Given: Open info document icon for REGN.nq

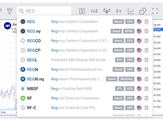Looking at the screenshot, I should coord(146,79).
